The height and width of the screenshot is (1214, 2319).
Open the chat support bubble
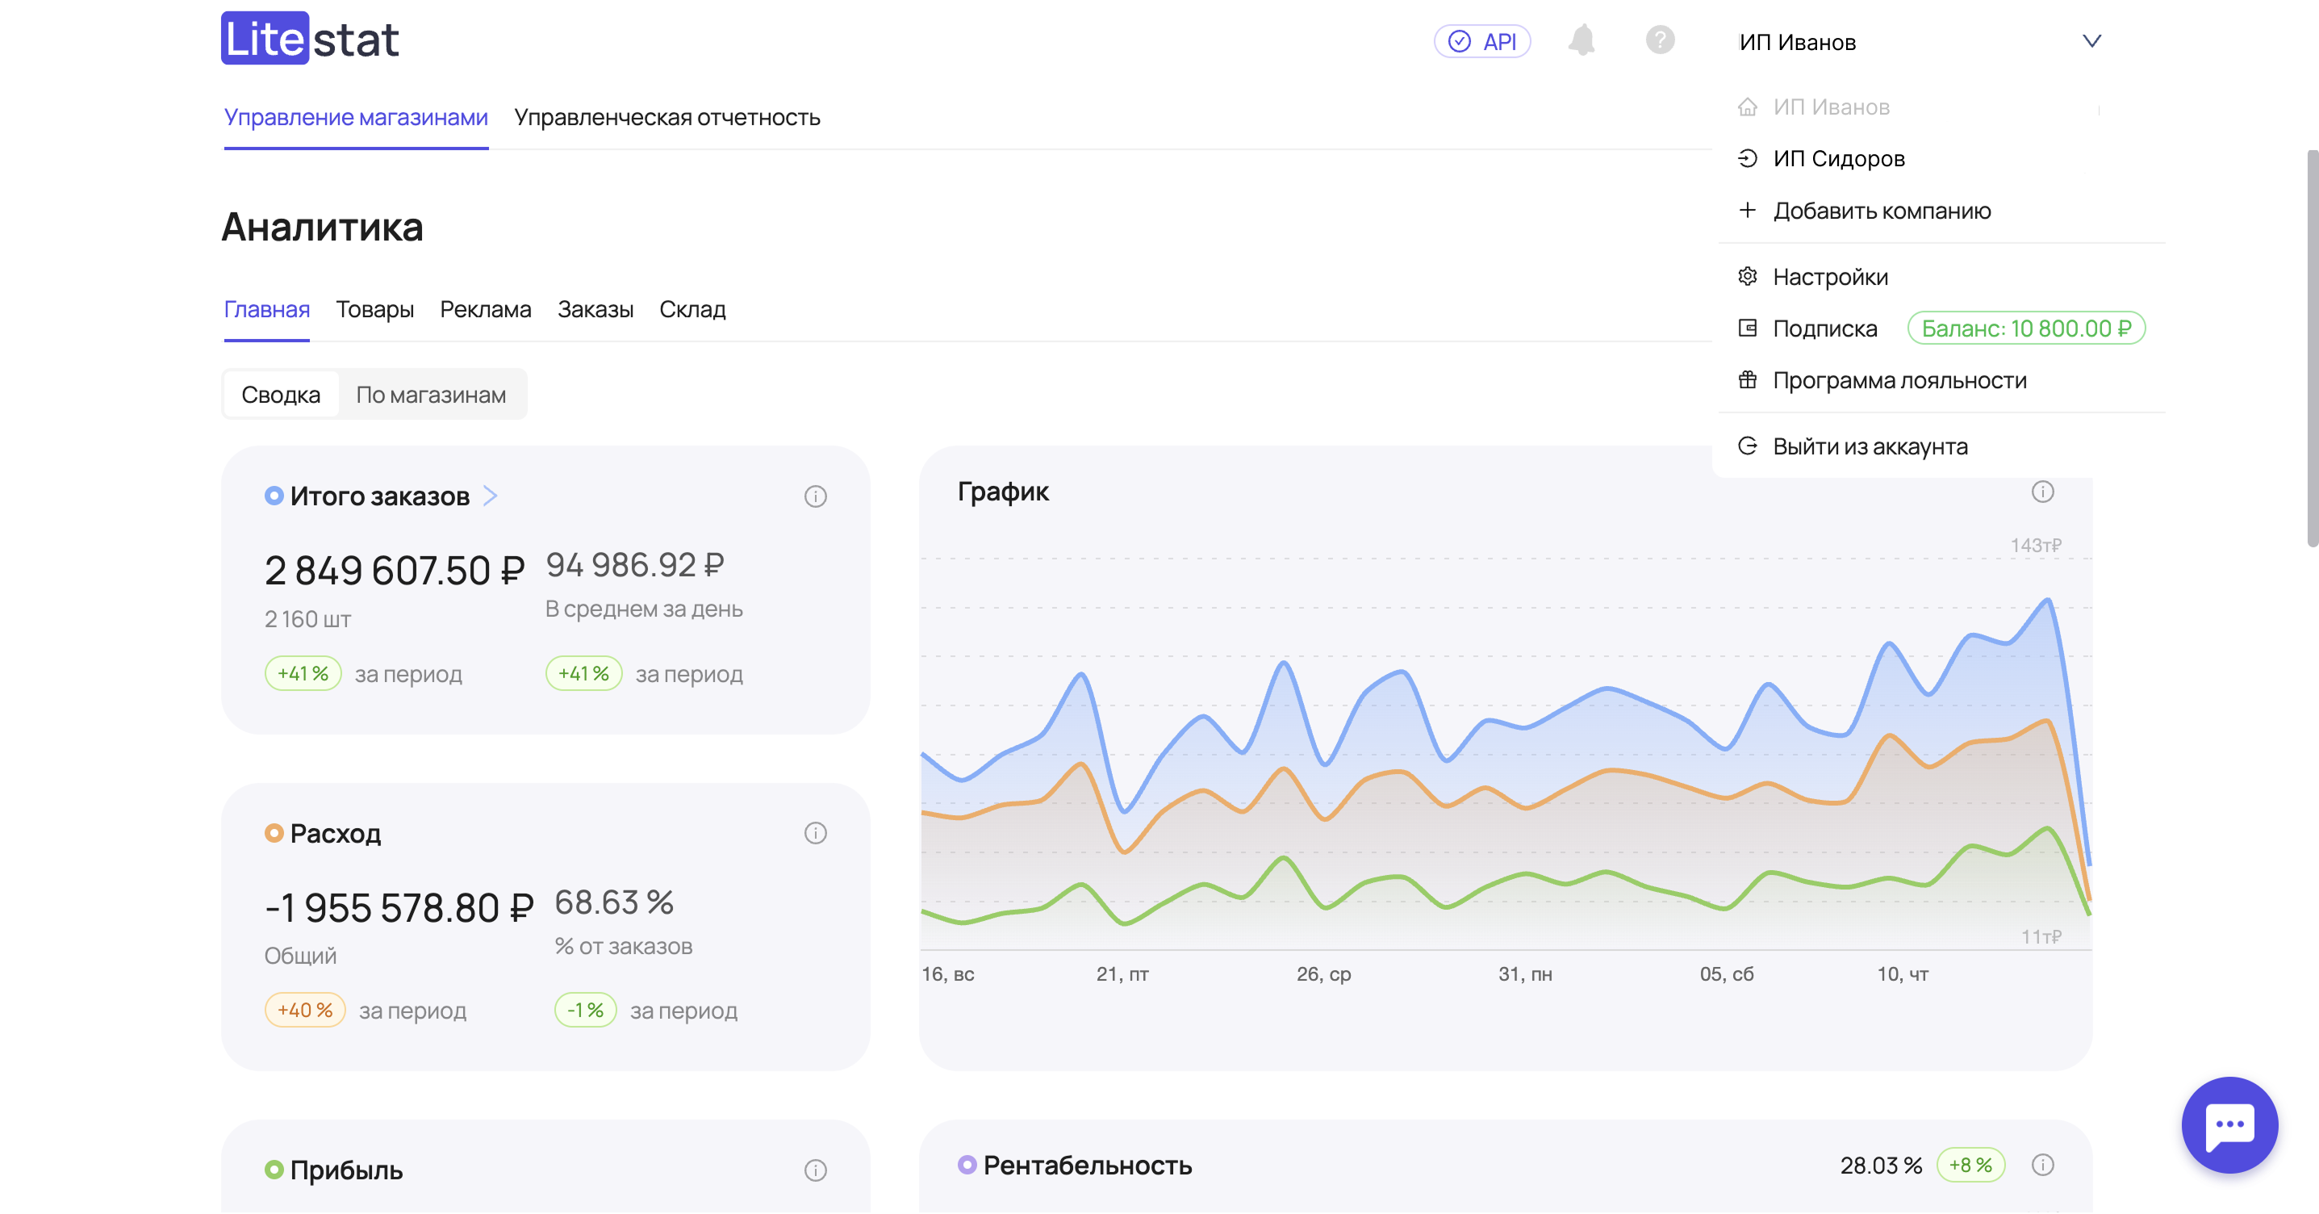tap(2230, 1125)
